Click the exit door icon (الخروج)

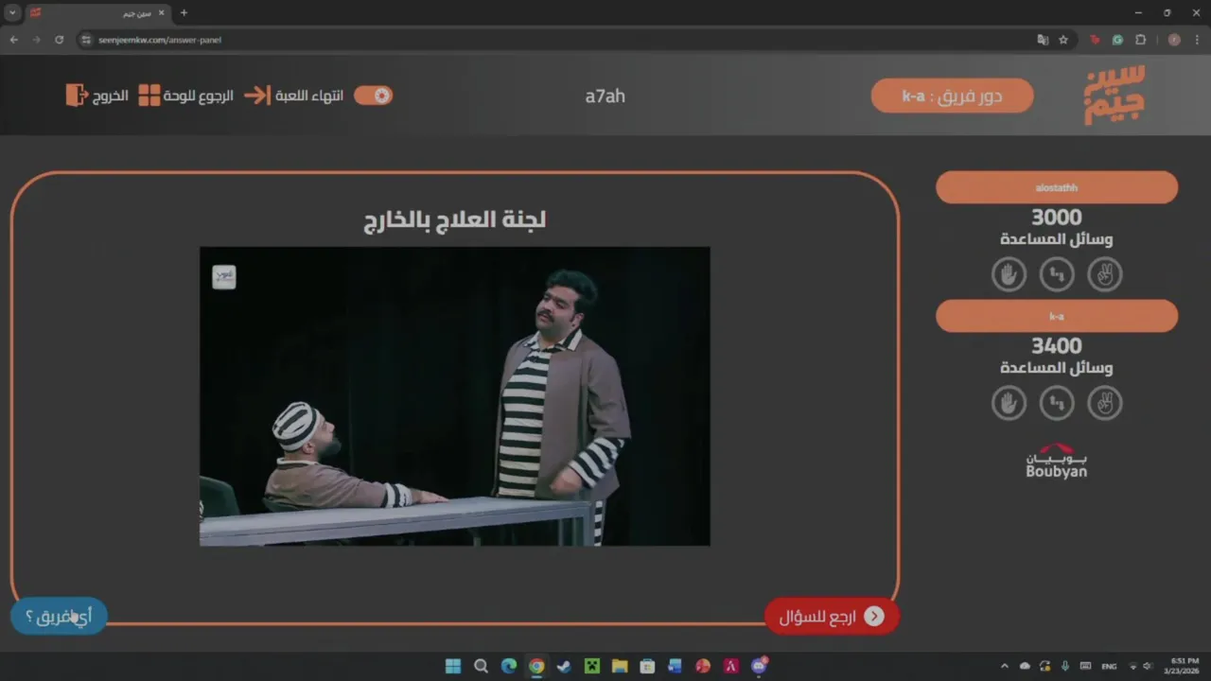(77, 96)
